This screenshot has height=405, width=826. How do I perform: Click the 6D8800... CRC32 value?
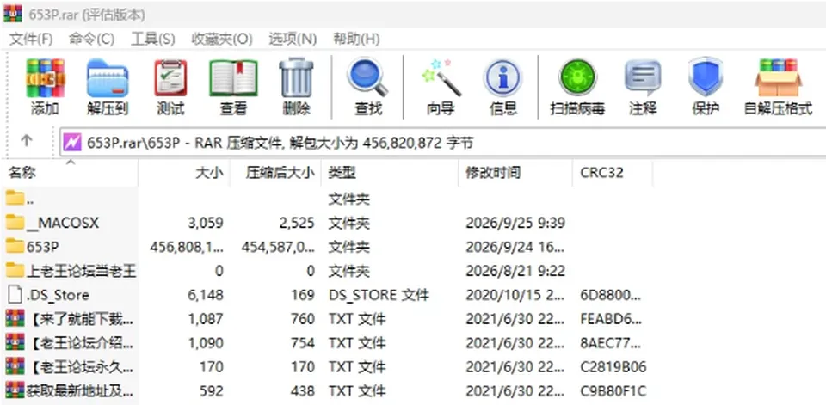point(611,296)
